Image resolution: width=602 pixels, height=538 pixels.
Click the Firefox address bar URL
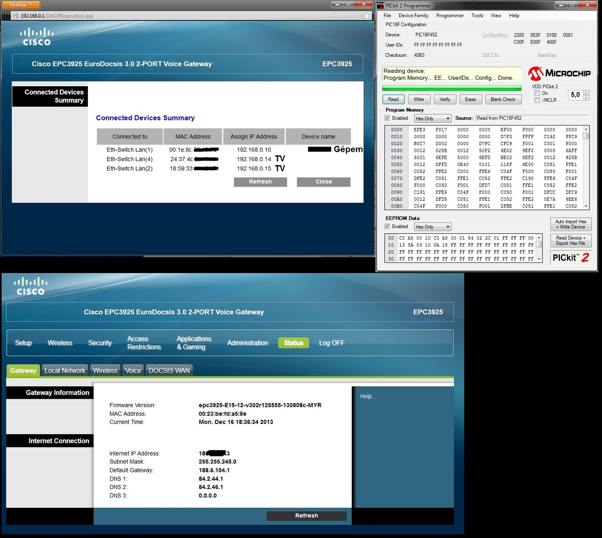[x=57, y=16]
